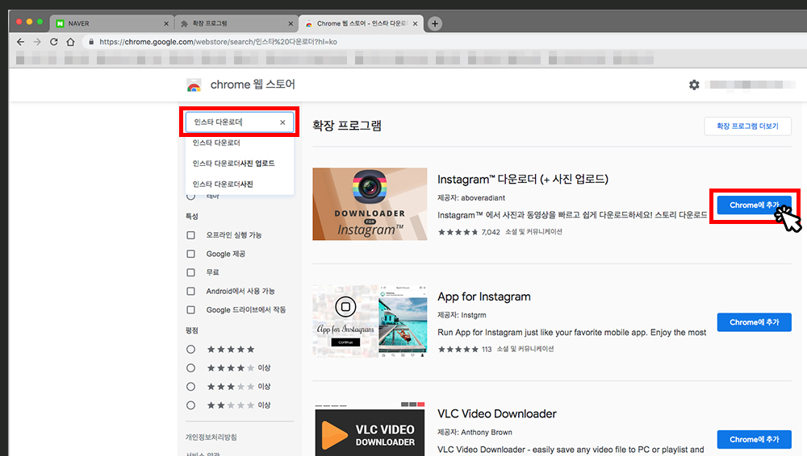Click the 평점 filter heading
The height and width of the screenshot is (456, 807).
[x=191, y=330]
